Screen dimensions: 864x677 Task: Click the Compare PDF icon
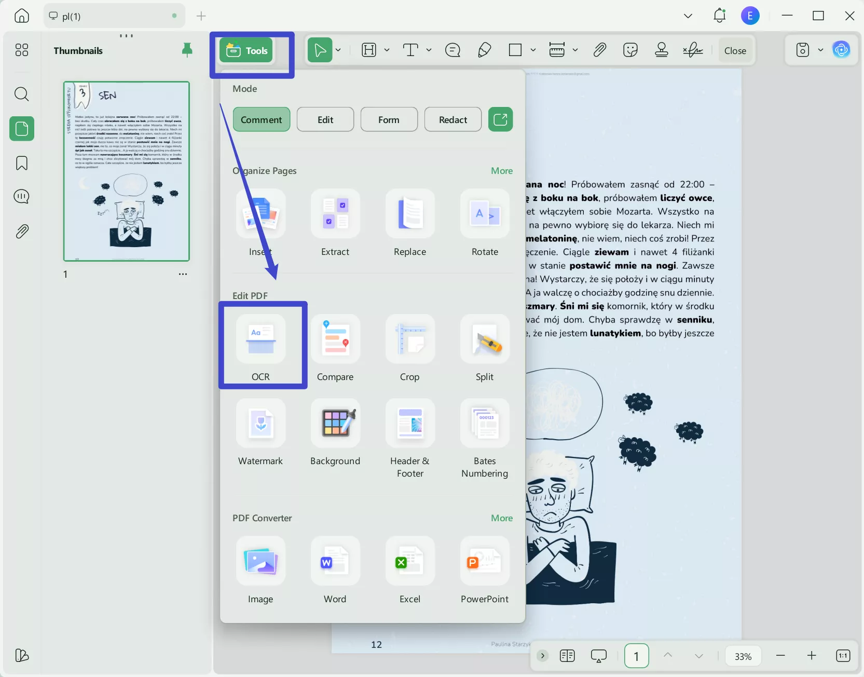335,340
